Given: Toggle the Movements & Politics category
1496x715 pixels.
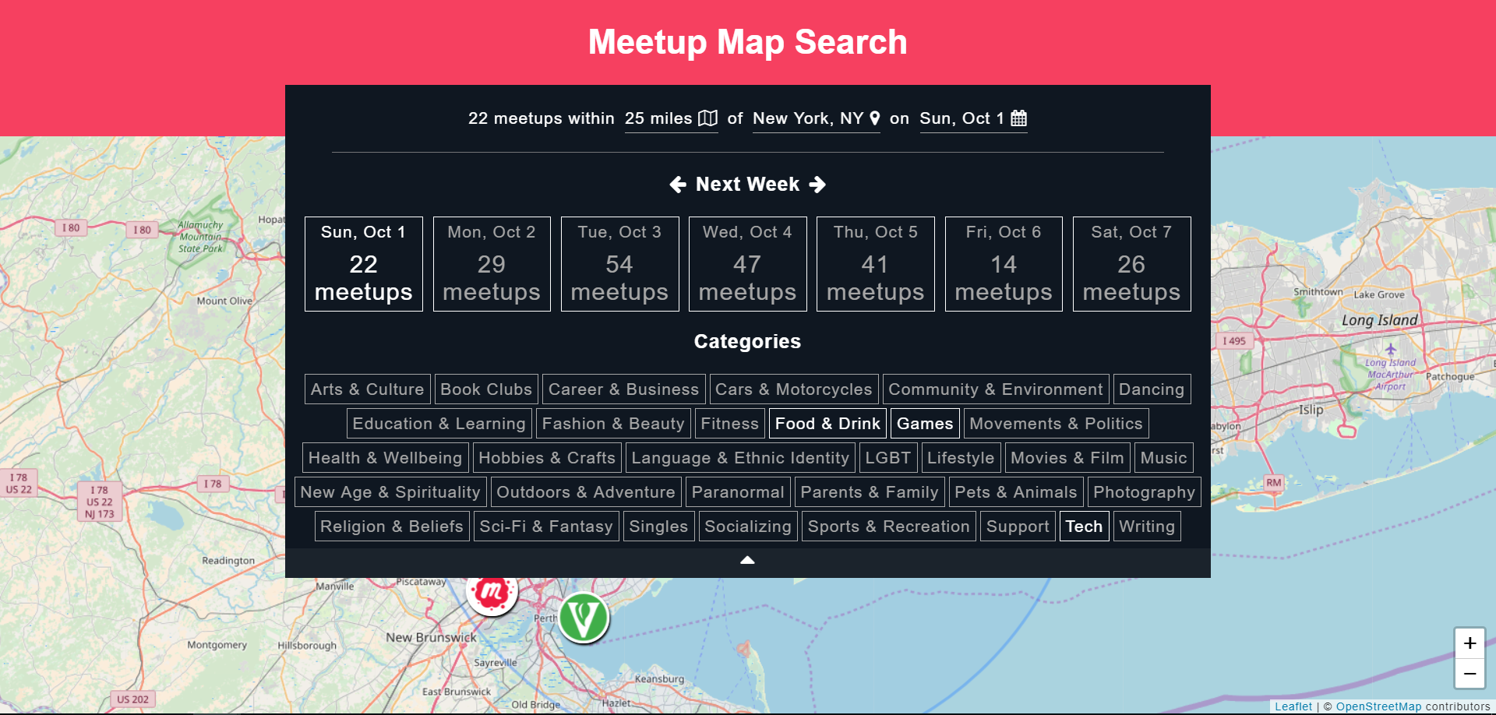Looking at the screenshot, I should (1056, 424).
